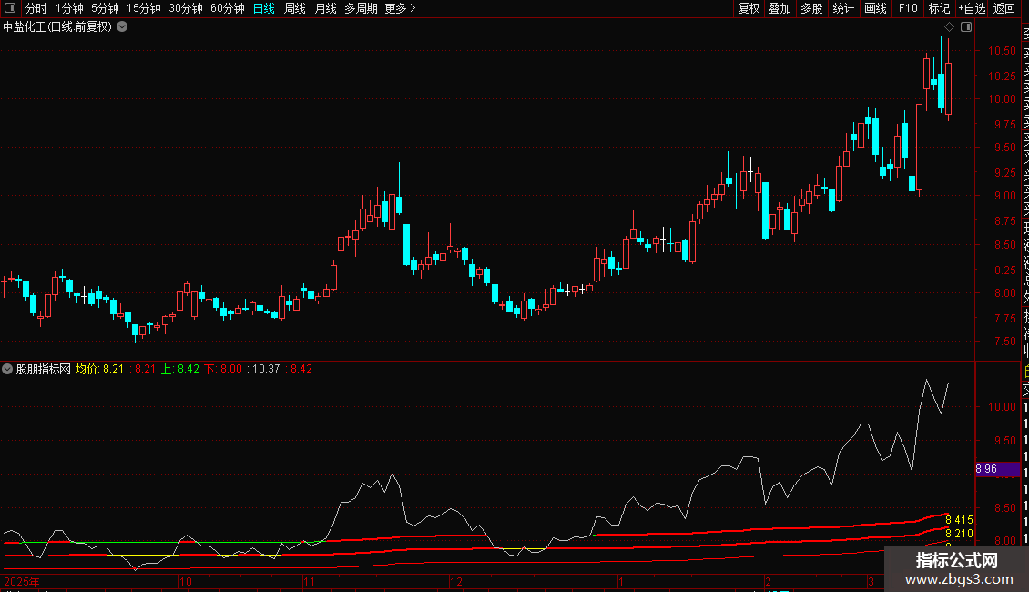Open dropdown beside 中盐化工 chart title
Screen dimensions: 1029x592
click(122, 27)
